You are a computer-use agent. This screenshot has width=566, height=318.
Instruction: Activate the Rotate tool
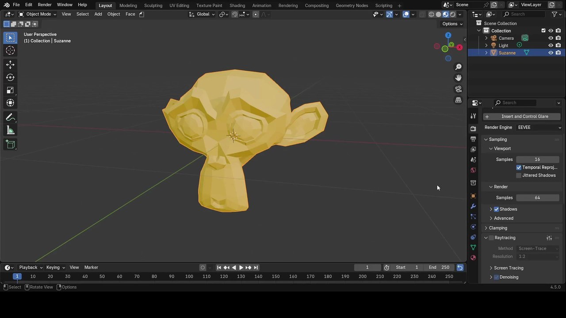[10, 78]
